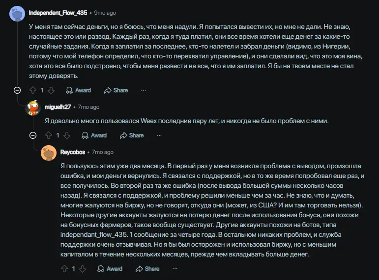Upvote Reycobos's comment

(64, 269)
